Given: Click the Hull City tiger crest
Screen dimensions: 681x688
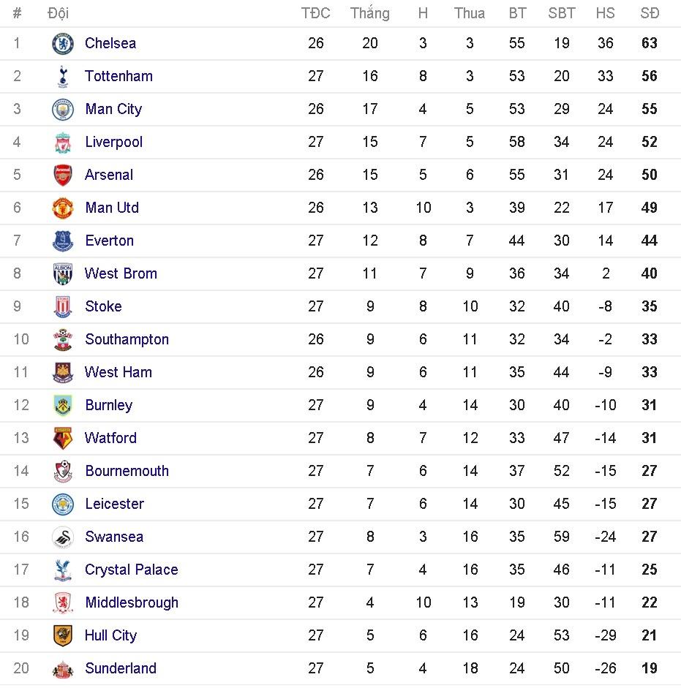Looking at the screenshot, I should click(x=63, y=636).
